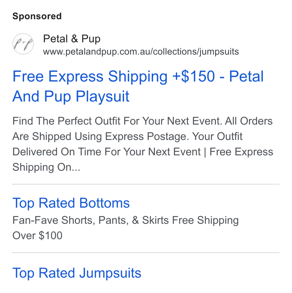Select the Top Rated Bottoms sitelink
Screen dimensions: 292x293
pos(71,203)
